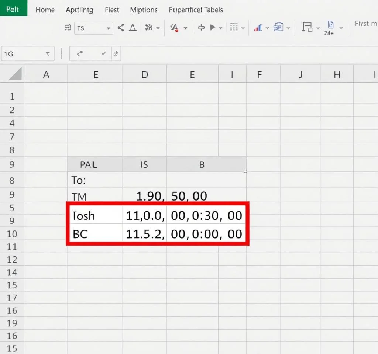Screen dimensions: 378x354
Task: Switch to the Miptions tab
Action: click(144, 10)
